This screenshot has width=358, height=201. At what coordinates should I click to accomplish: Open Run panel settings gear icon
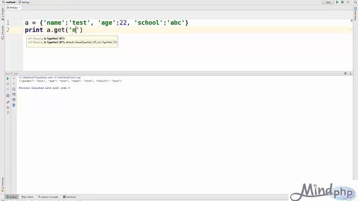346,73
